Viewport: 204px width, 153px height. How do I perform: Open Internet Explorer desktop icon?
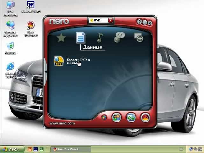[x=11, y=70]
